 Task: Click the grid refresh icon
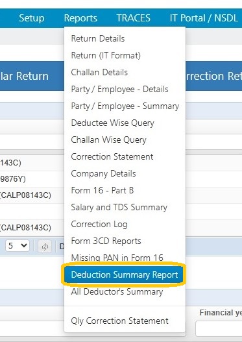[45, 247]
